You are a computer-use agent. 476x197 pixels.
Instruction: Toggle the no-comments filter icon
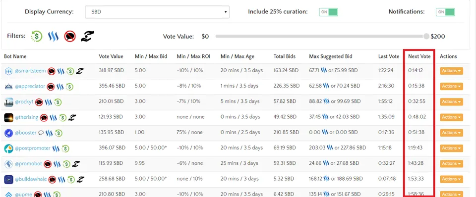pos(70,36)
